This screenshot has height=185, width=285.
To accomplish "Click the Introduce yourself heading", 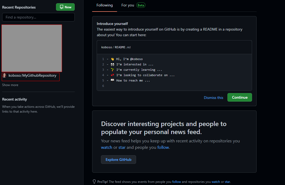I will [x=112, y=24].
